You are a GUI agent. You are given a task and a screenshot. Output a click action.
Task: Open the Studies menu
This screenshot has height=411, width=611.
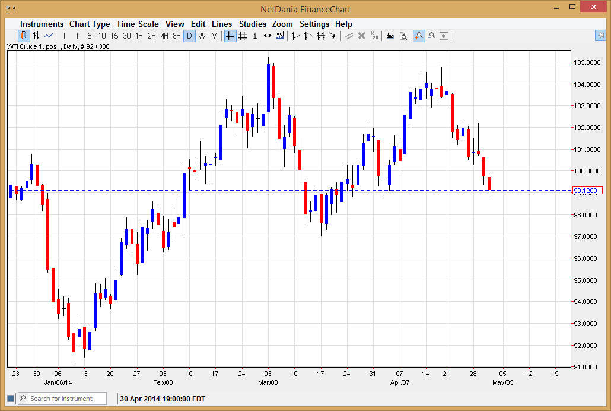[x=252, y=24]
